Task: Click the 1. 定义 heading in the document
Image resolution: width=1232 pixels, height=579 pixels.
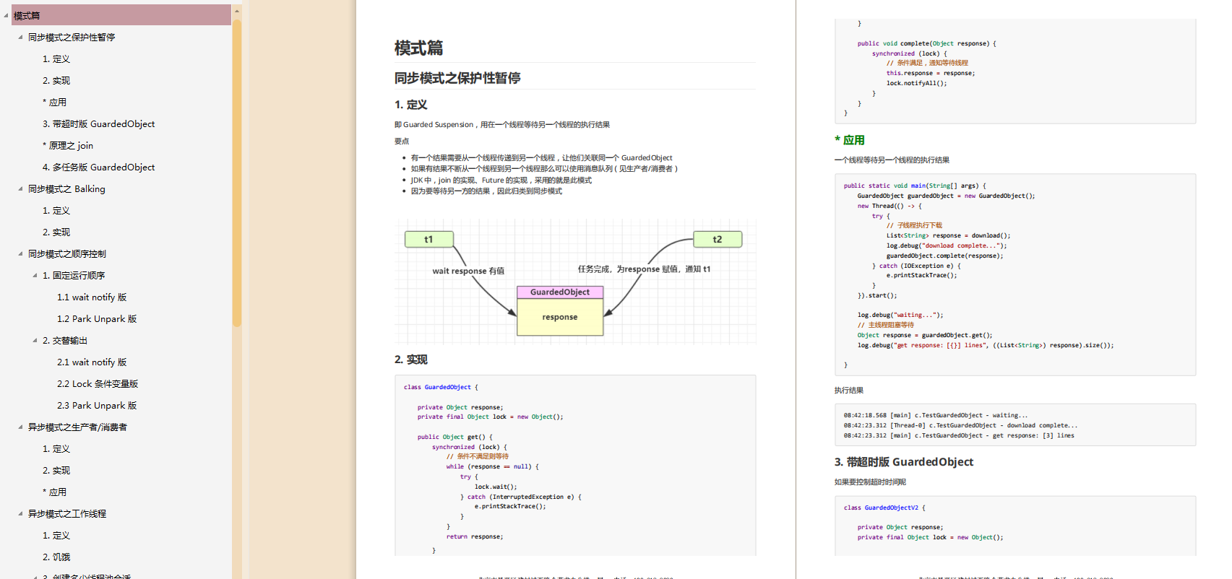Action: (x=411, y=105)
